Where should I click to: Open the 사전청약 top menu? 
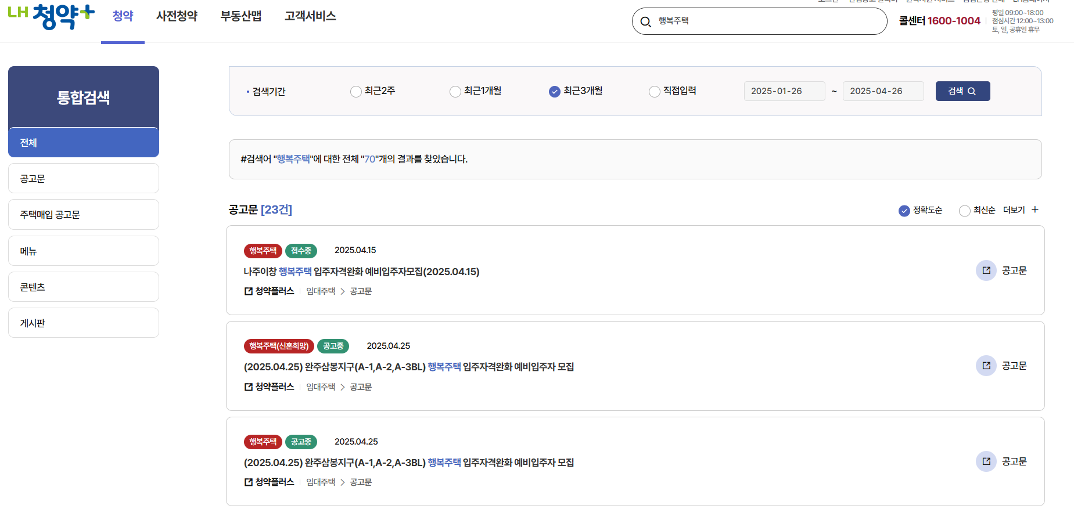(177, 16)
